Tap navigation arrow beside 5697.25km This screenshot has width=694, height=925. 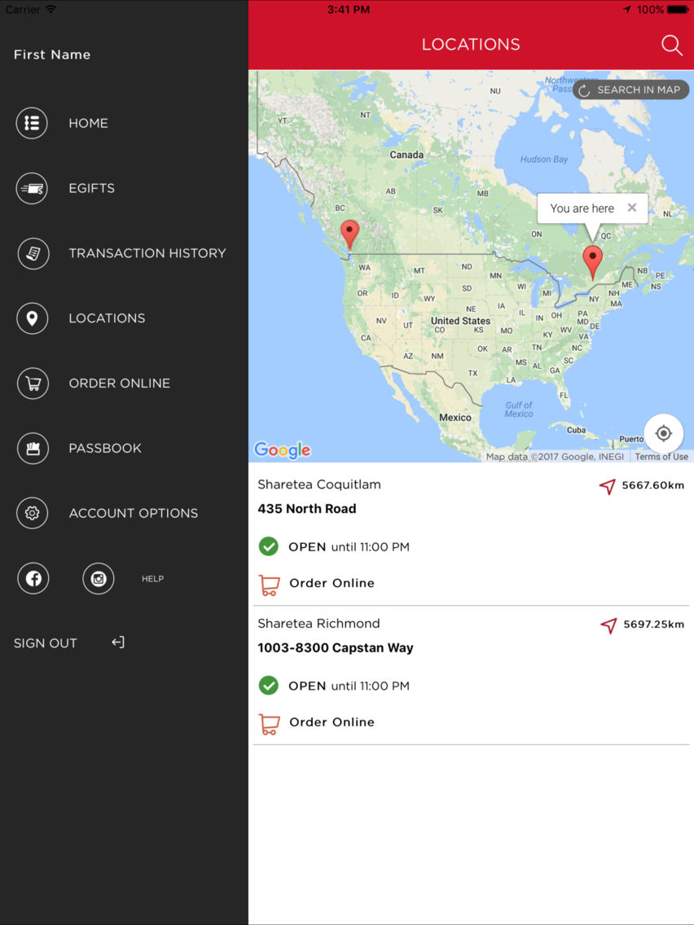[x=608, y=625]
